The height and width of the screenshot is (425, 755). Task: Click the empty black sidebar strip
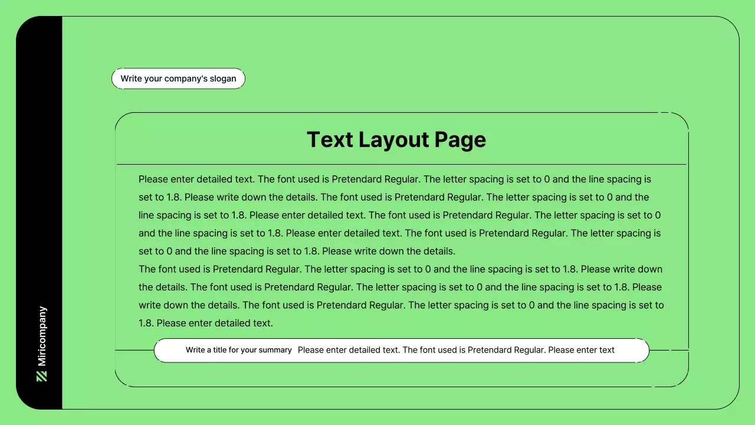click(x=39, y=177)
